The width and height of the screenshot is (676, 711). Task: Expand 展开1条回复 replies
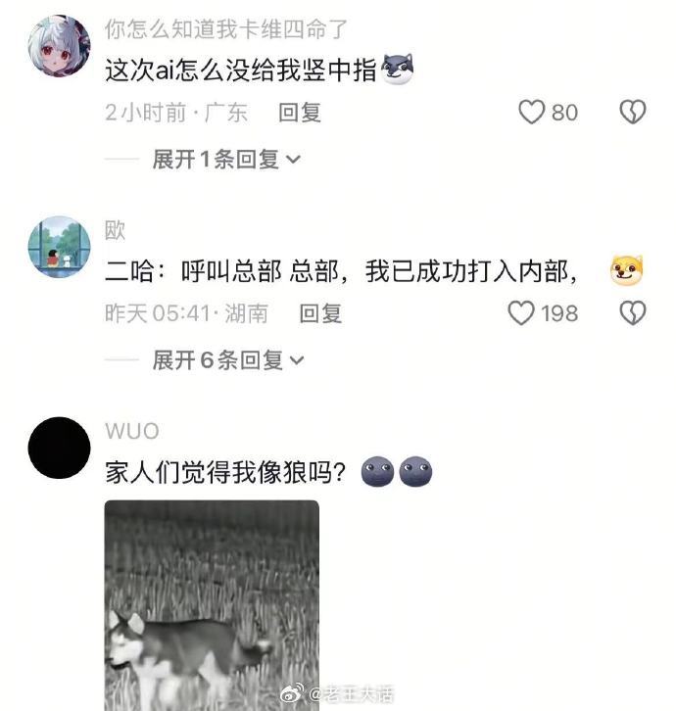click(226, 160)
